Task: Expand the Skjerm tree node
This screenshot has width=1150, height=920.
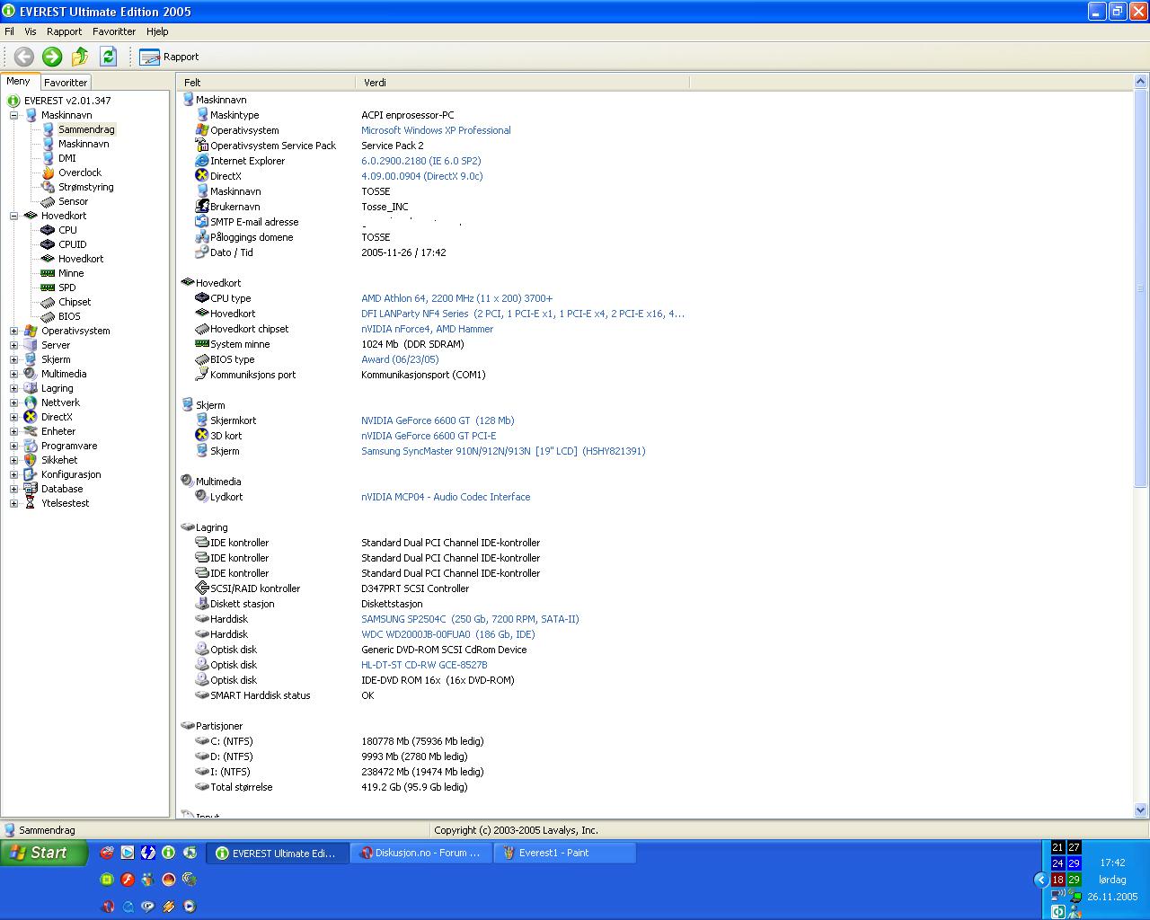Action: coord(13,359)
